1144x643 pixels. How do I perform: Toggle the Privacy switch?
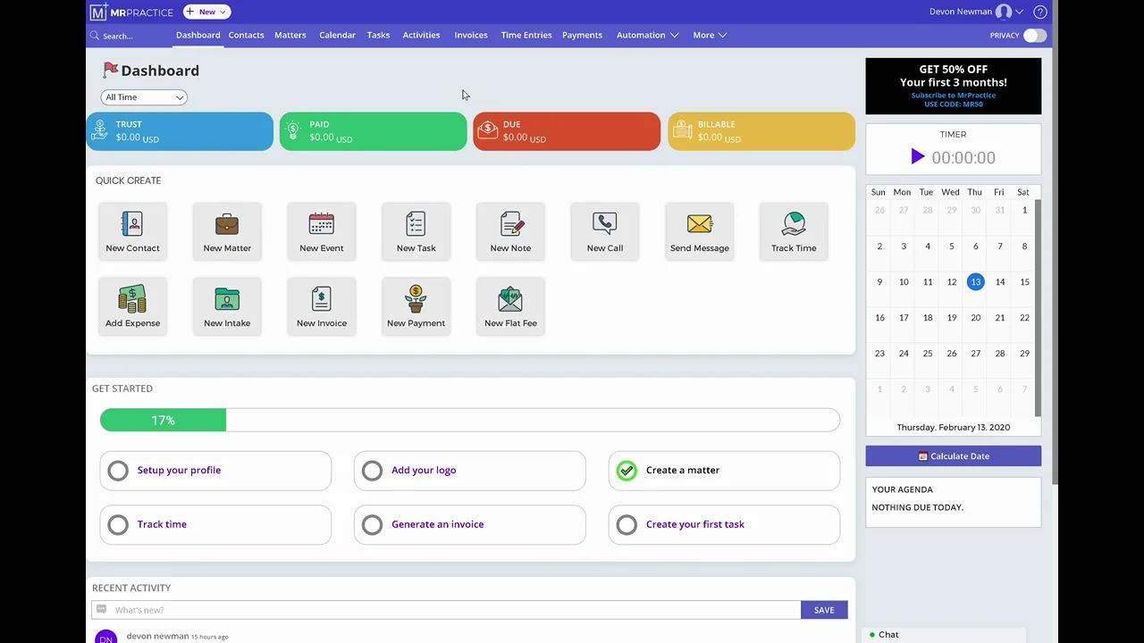click(1034, 36)
